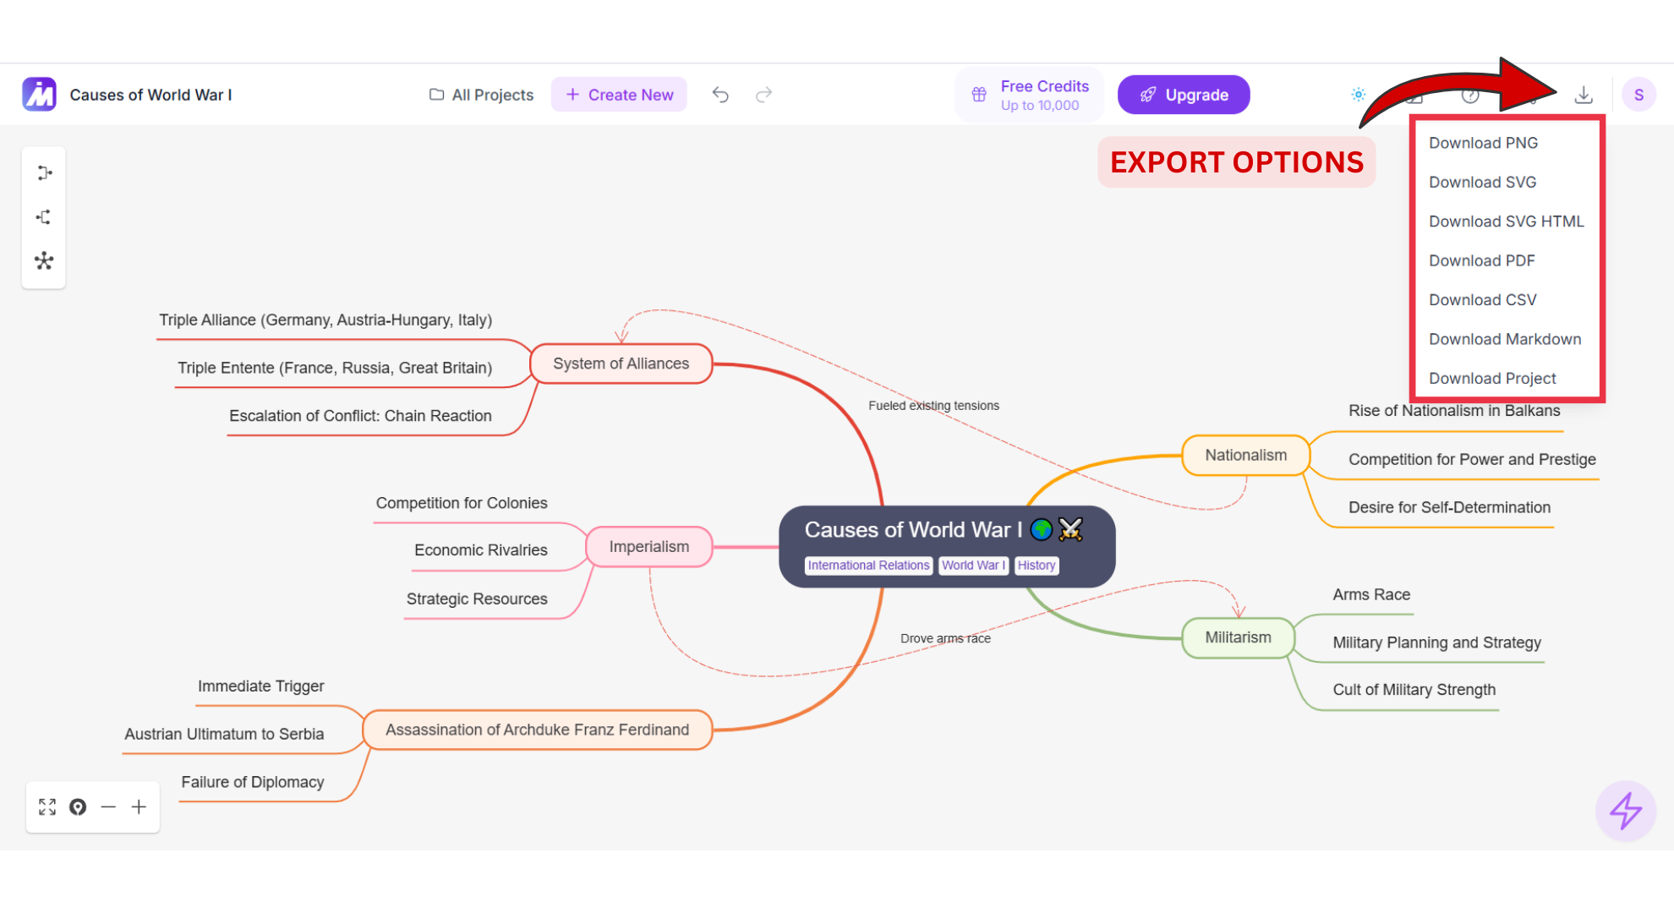The width and height of the screenshot is (1674, 913).
Task: Click the redo arrow icon
Action: click(764, 95)
